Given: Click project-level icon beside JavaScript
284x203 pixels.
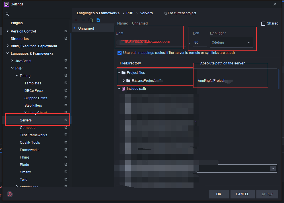Looking at the screenshot, I should point(66,61).
